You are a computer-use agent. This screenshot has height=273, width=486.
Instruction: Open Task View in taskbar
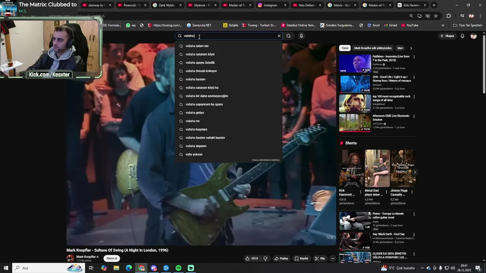click(x=91, y=268)
